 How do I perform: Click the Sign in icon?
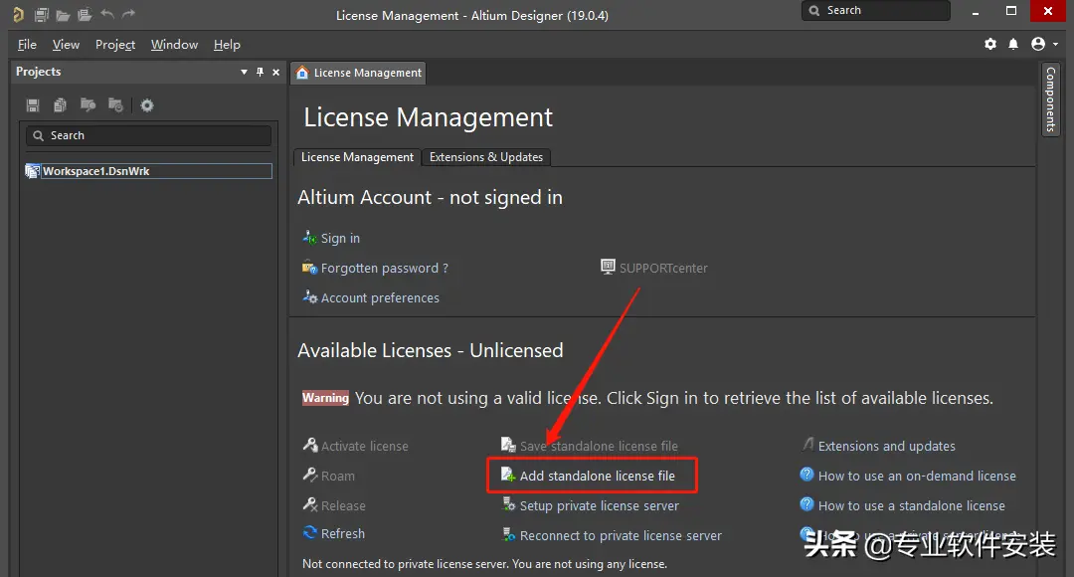point(309,237)
